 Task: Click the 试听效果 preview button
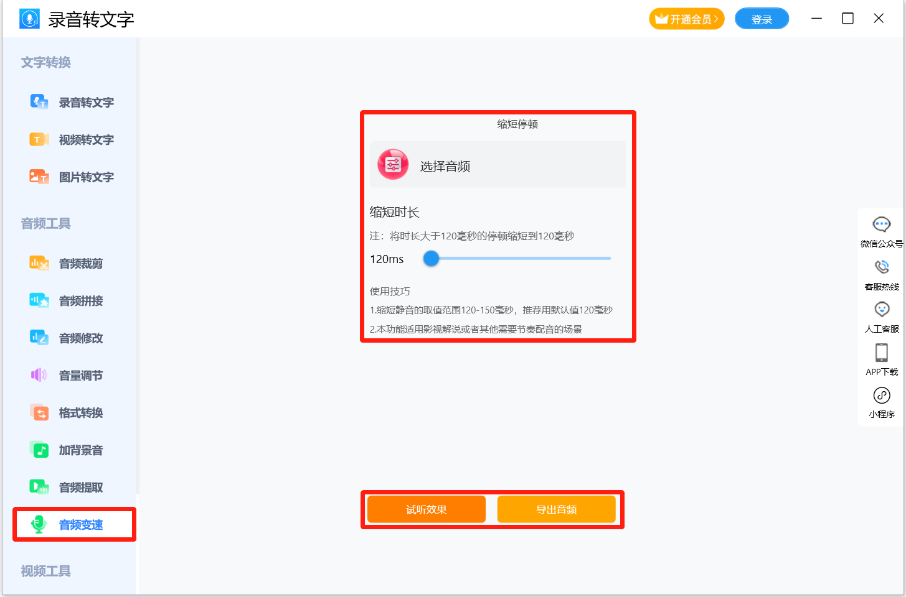[x=427, y=509]
